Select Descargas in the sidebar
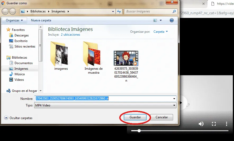This screenshot has width=234, height=141. click(x=21, y=35)
